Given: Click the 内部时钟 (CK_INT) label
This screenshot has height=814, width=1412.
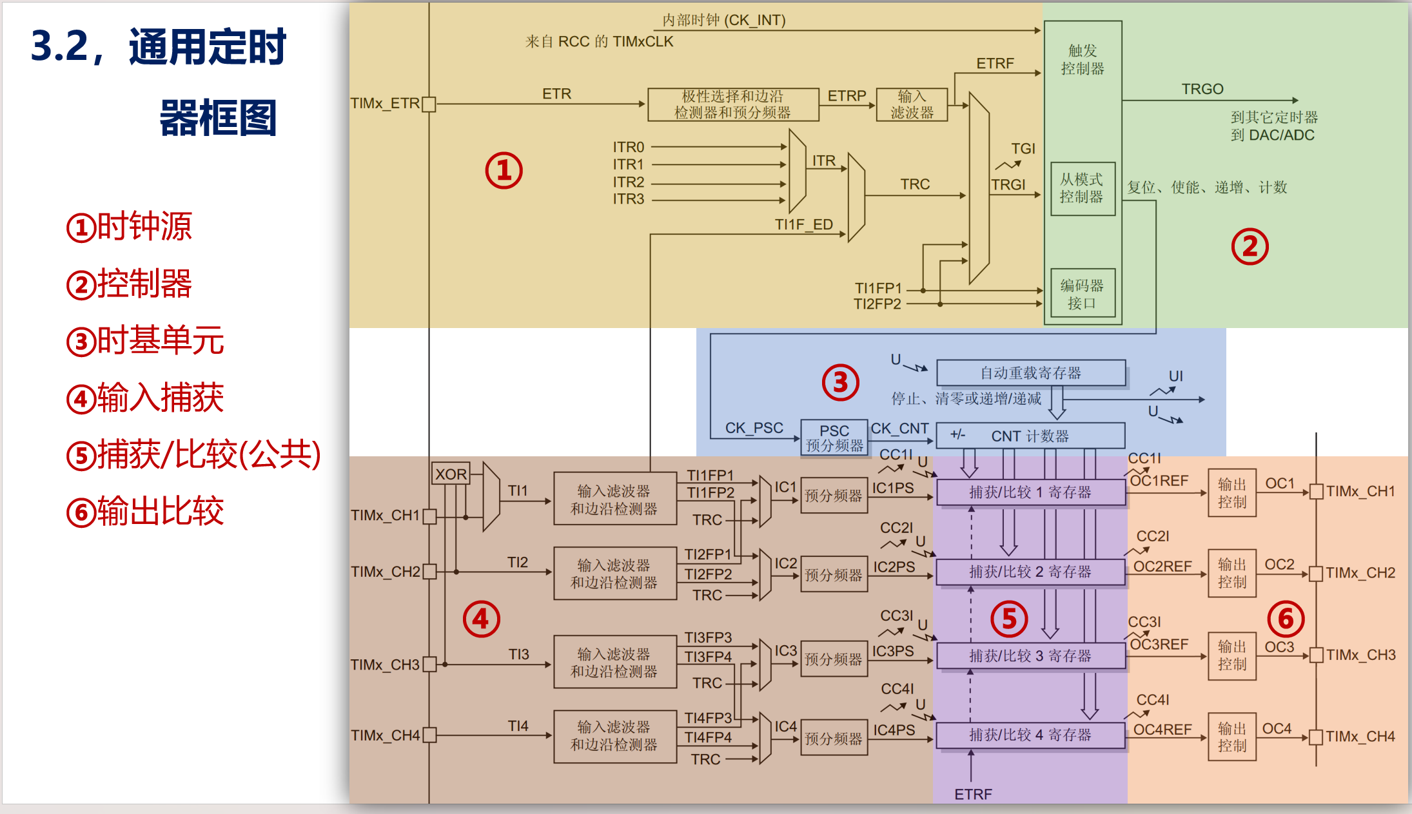Looking at the screenshot, I should click(x=724, y=20).
